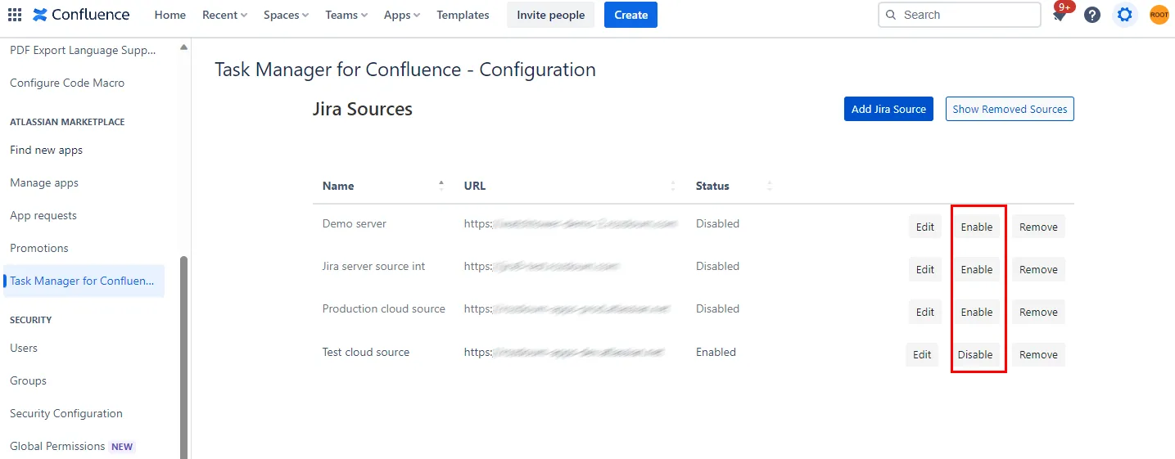The height and width of the screenshot is (459, 1175).
Task: Open Configure Code Macro sidebar item
Action: click(x=67, y=83)
